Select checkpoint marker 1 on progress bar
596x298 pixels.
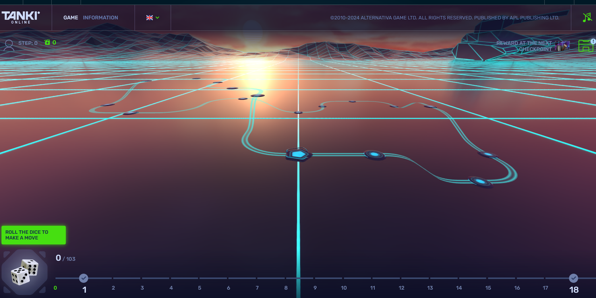point(84,278)
